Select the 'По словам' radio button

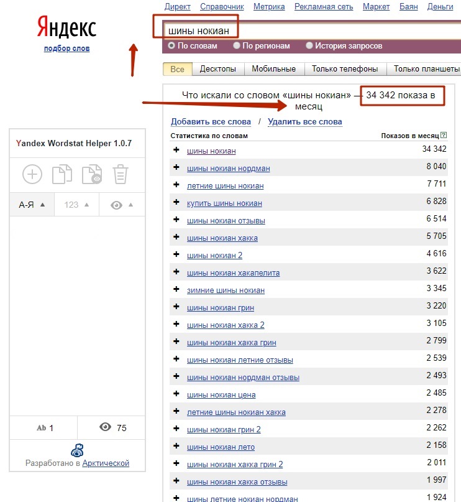point(171,45)
